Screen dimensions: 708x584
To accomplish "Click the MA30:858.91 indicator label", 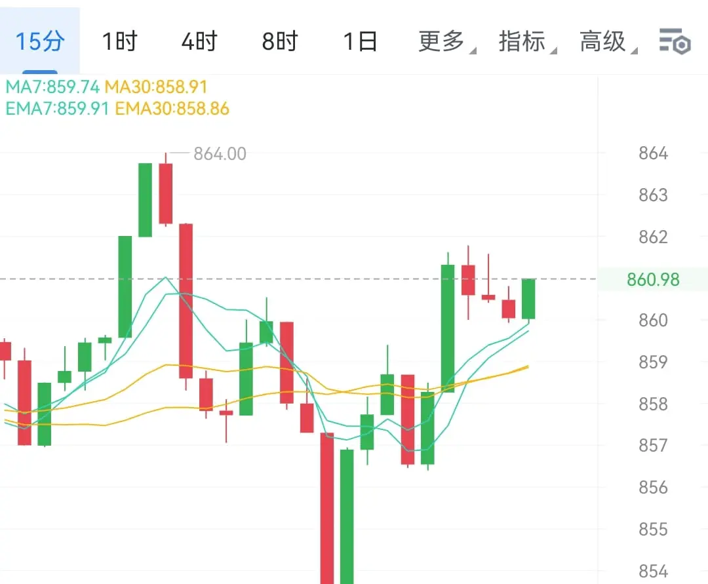I will pyautogui.click(x=156, y=87).
